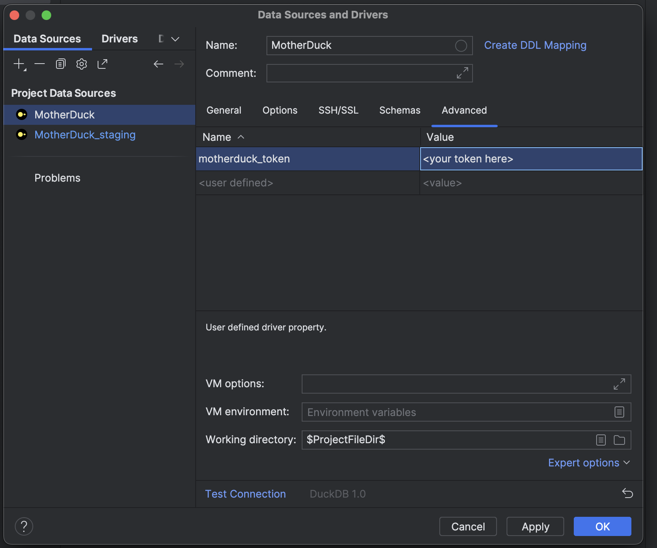Viewport: 657px width, 548px height.
Task: Revert changes with the undo arrow icon
Action: point(627,493)
